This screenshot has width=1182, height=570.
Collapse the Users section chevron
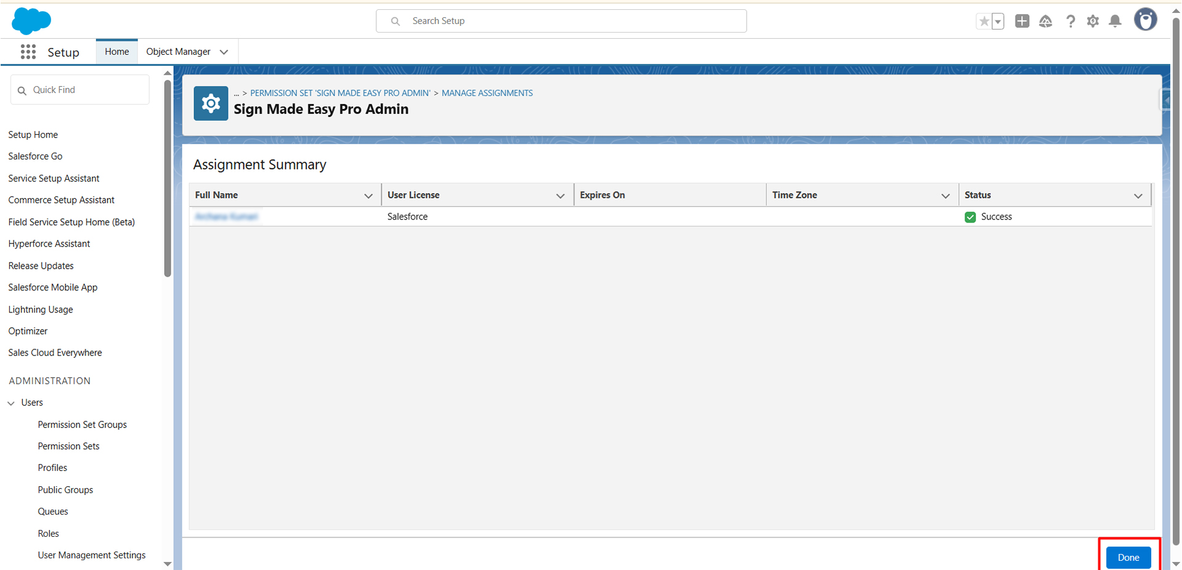pos(11,403)
